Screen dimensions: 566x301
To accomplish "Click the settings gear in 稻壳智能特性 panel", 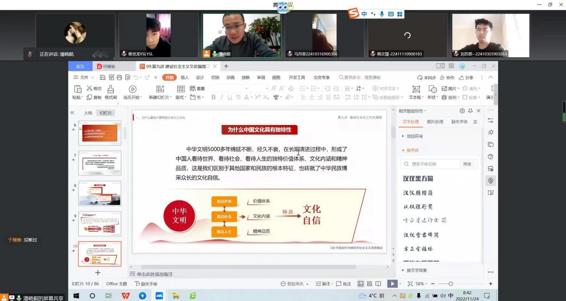I will [462, 111].
